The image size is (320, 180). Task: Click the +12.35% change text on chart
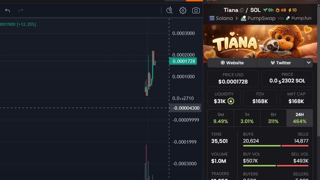click(x=27, y=24)
